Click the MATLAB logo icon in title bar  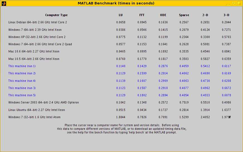(x=4, y=3)
